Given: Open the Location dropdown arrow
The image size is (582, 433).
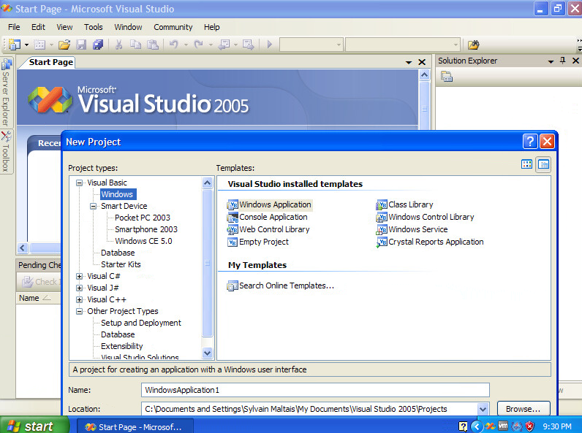Looking at the screenshot, I should click(x=482, y=409).
